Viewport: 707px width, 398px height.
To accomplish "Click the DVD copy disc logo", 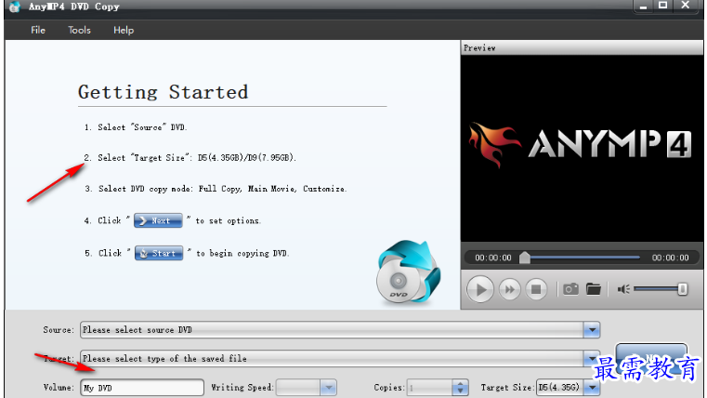I will point(409,272).
